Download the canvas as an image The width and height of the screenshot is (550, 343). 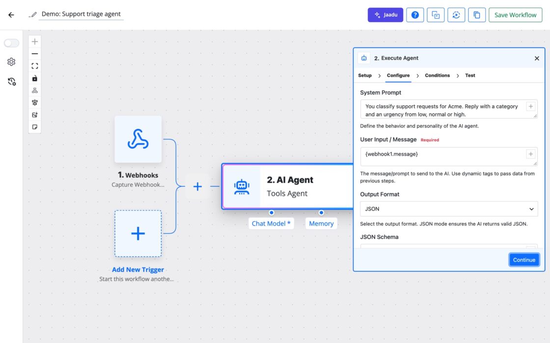tap(35, 115)
